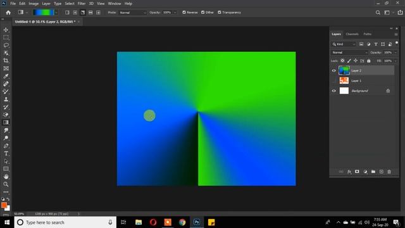405x228 pixels.
Task: Select the Quick Selection tool
Action: pos(6,53)
